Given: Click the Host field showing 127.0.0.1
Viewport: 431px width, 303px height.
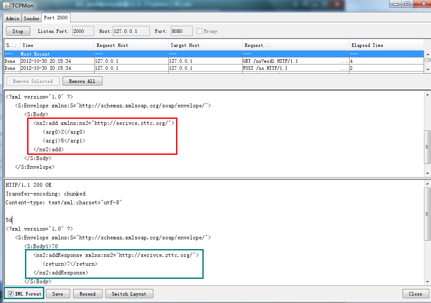Looking at the screenshot, I should click(131, 31).
